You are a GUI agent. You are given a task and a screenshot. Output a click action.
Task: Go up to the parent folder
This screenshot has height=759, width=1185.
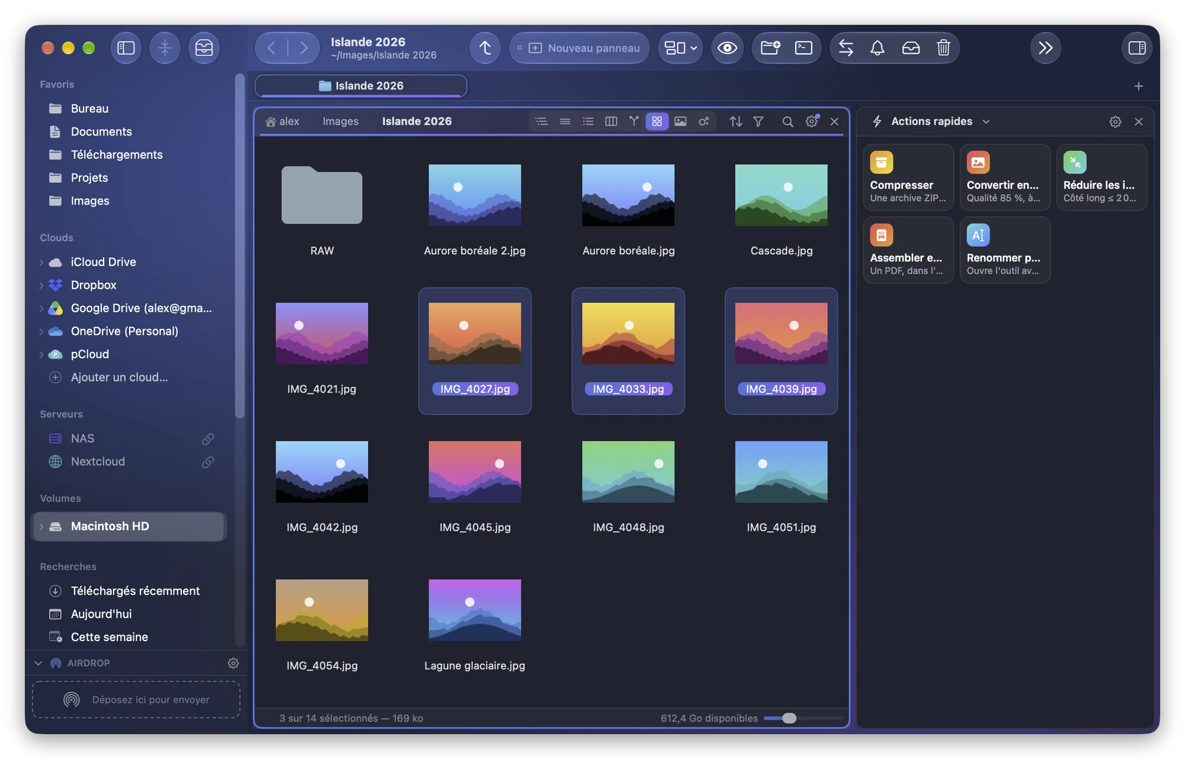(x=485, y=48)
